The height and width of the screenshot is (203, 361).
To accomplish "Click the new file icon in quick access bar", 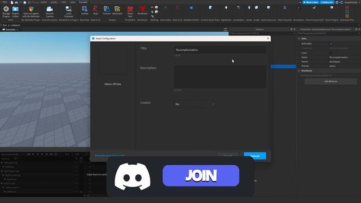I will tap(12, 2).
